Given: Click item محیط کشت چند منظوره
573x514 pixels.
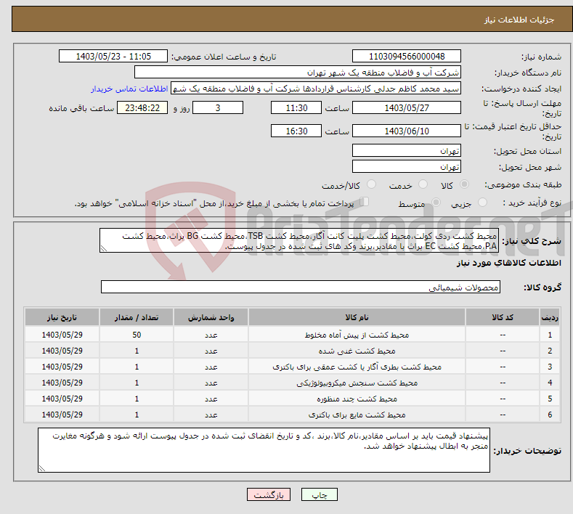Looking at the screenshot, I should point(357,399).
